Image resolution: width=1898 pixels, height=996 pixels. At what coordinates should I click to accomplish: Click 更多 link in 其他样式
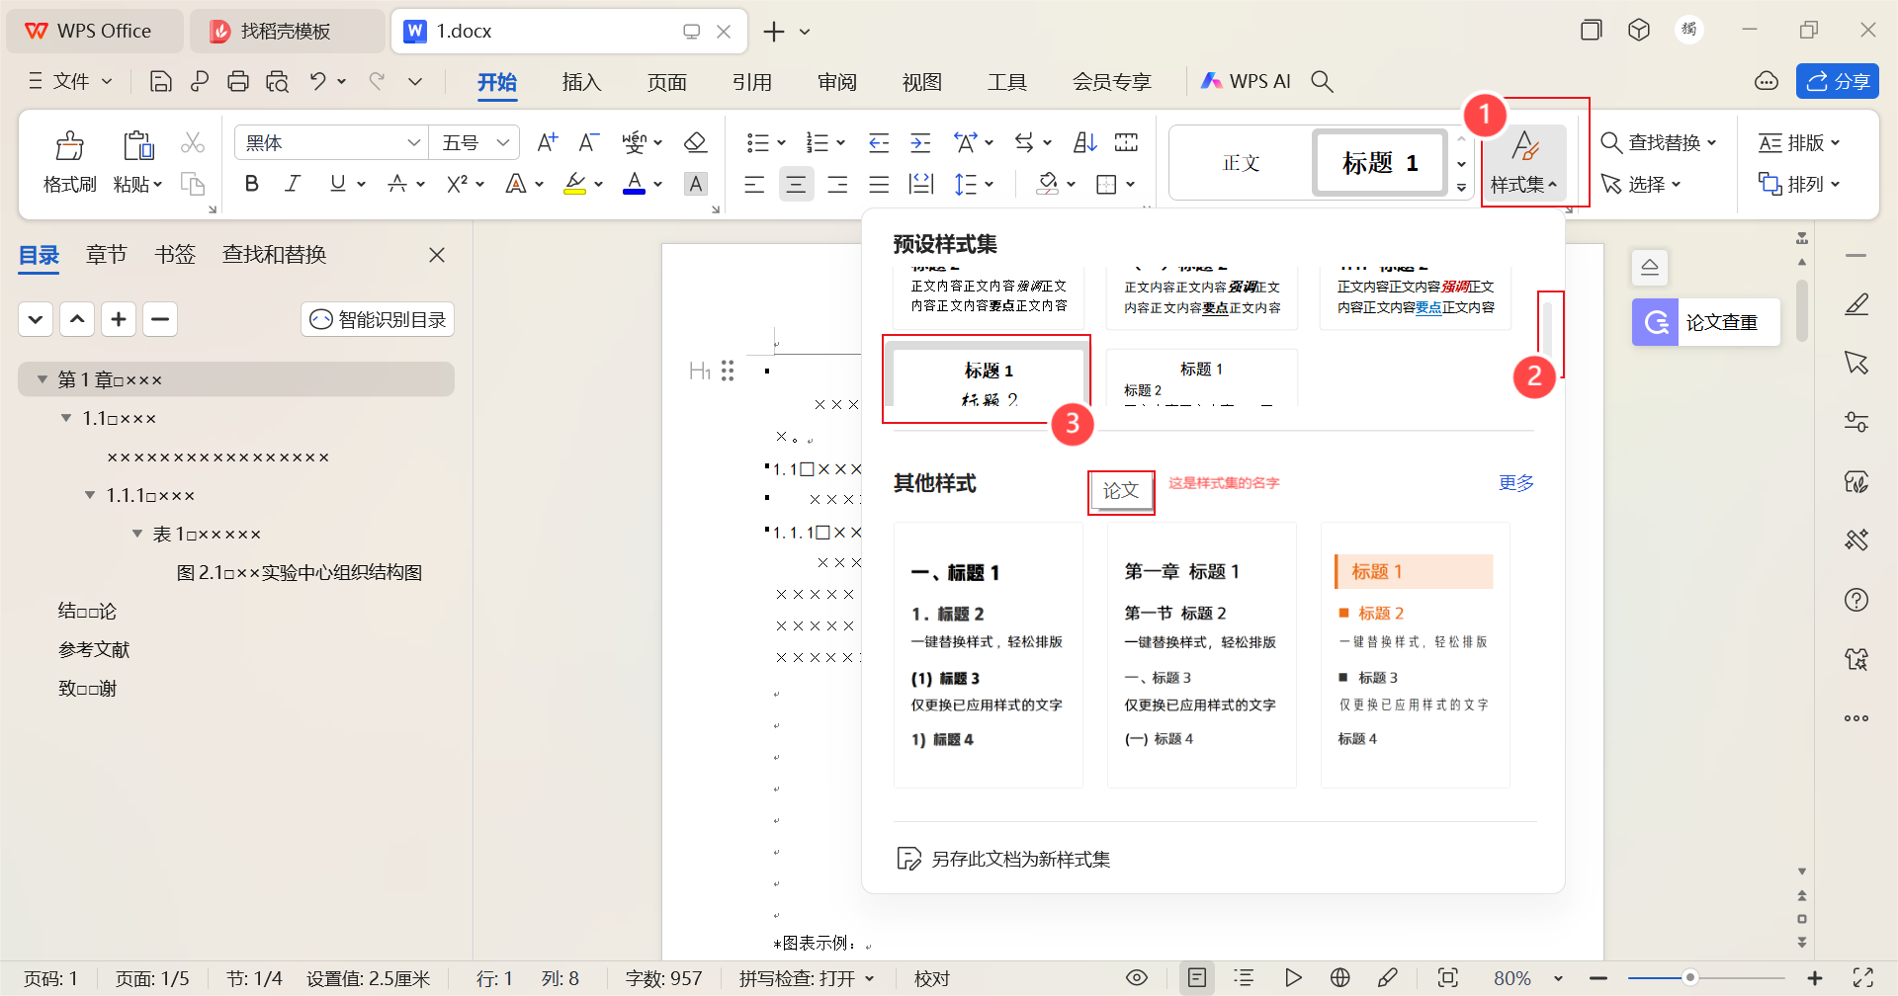click(x=1516, y=483)
